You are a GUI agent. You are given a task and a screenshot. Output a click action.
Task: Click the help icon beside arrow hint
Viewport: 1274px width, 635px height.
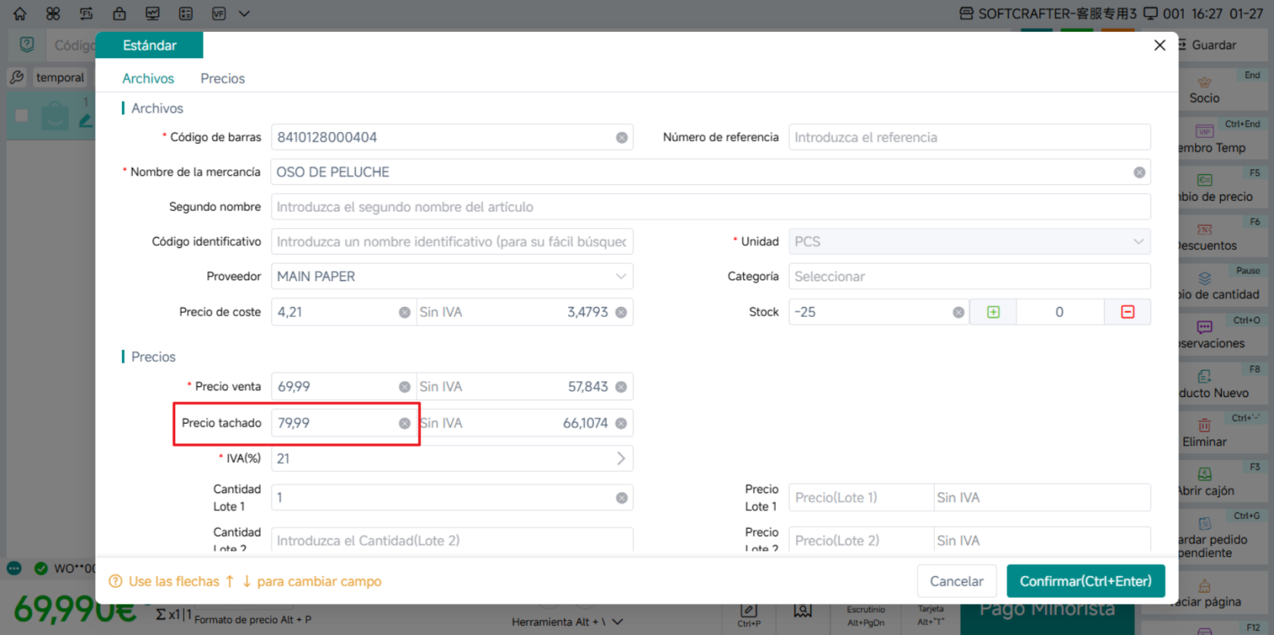point(115,581)
